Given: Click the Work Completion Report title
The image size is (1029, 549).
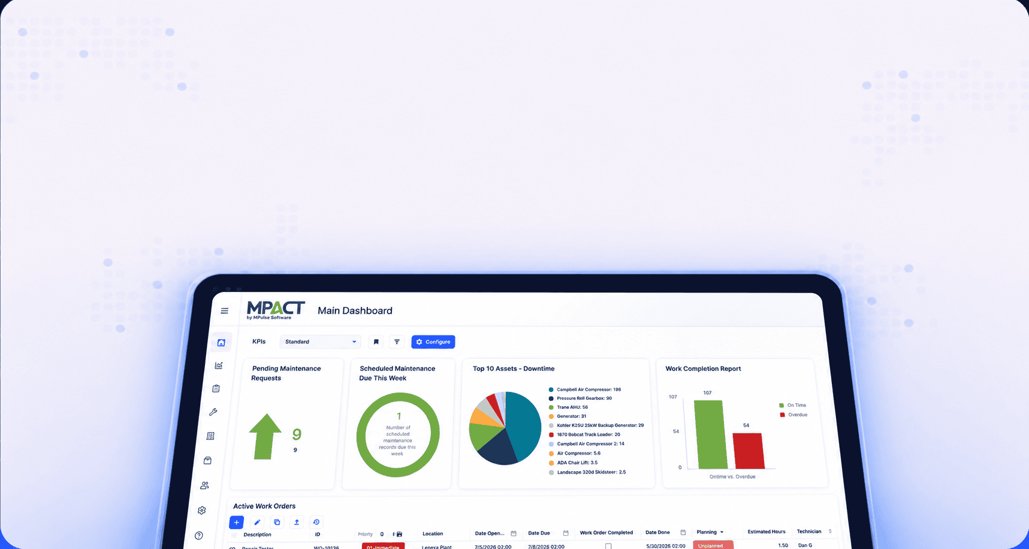Looking at the screenshot, I should pos(703,369).
